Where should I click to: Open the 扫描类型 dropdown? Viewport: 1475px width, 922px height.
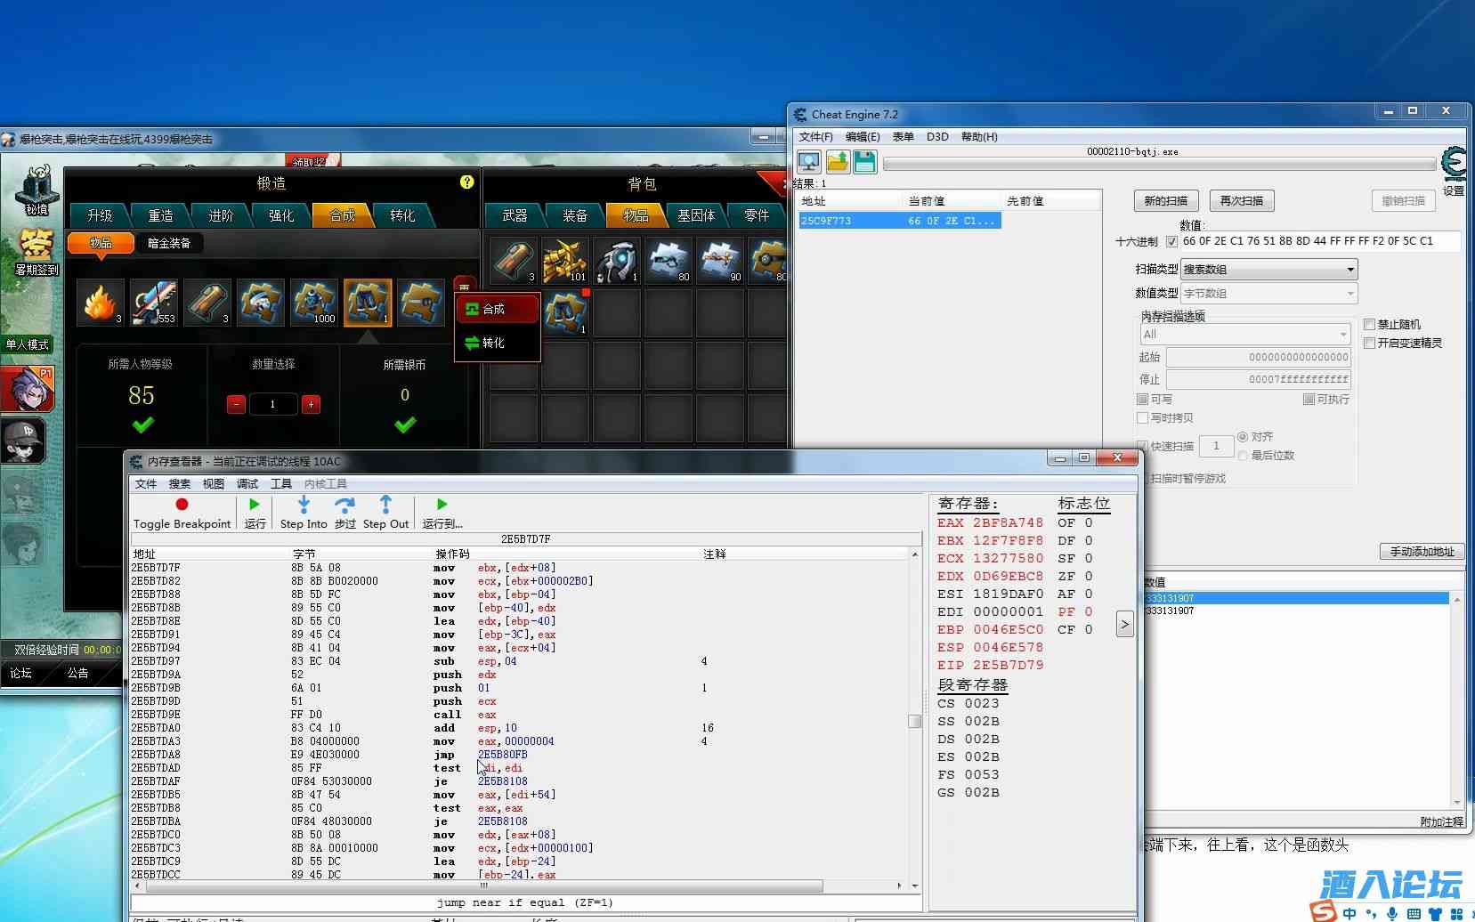pyautogui.click(x=1268, y=269)
